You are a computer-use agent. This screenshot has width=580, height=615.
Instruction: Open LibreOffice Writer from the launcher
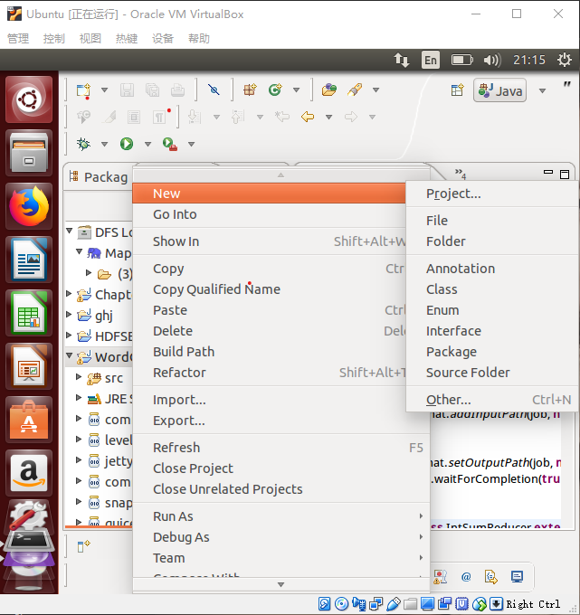coord(29,260)
